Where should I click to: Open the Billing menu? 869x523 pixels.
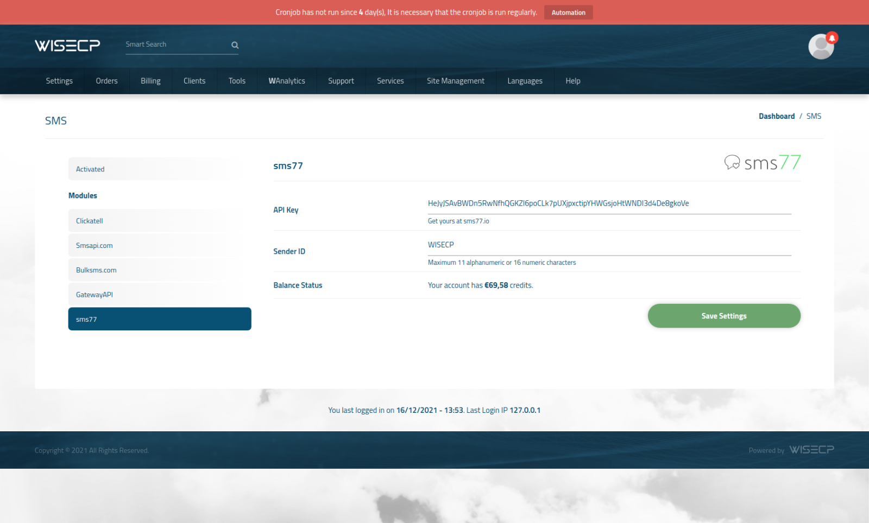[x=150, y=81]
